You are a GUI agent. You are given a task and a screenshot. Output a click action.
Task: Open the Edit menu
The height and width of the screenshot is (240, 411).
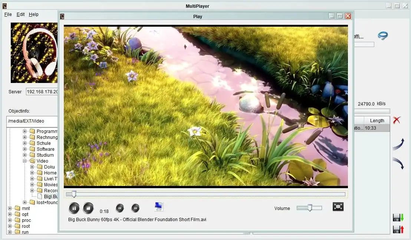tap(20, 14)
